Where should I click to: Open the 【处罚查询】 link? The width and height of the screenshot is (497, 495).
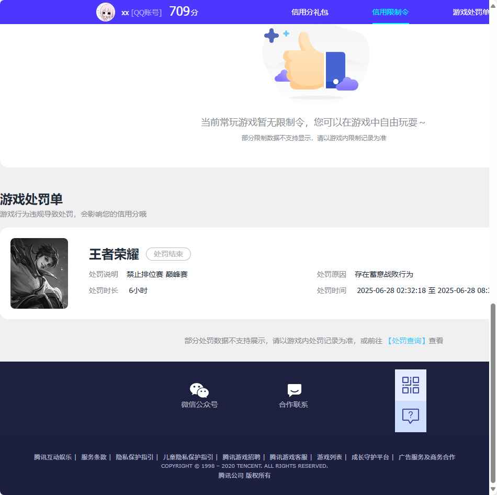pos(406,341)
